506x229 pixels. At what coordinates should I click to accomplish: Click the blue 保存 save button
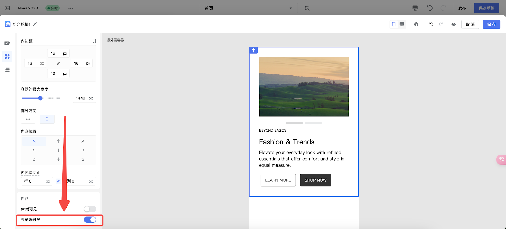click(491, 24)
